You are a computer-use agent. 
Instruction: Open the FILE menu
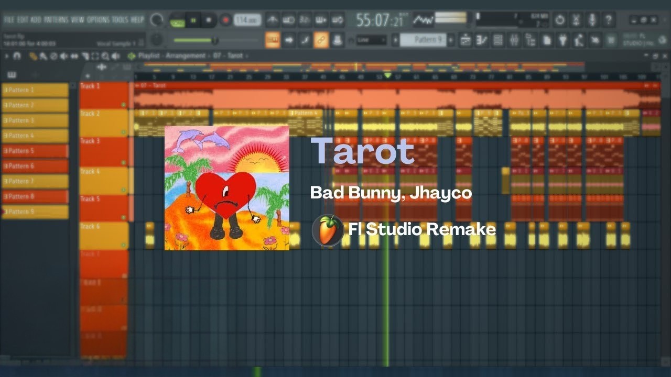click(9, 20)
